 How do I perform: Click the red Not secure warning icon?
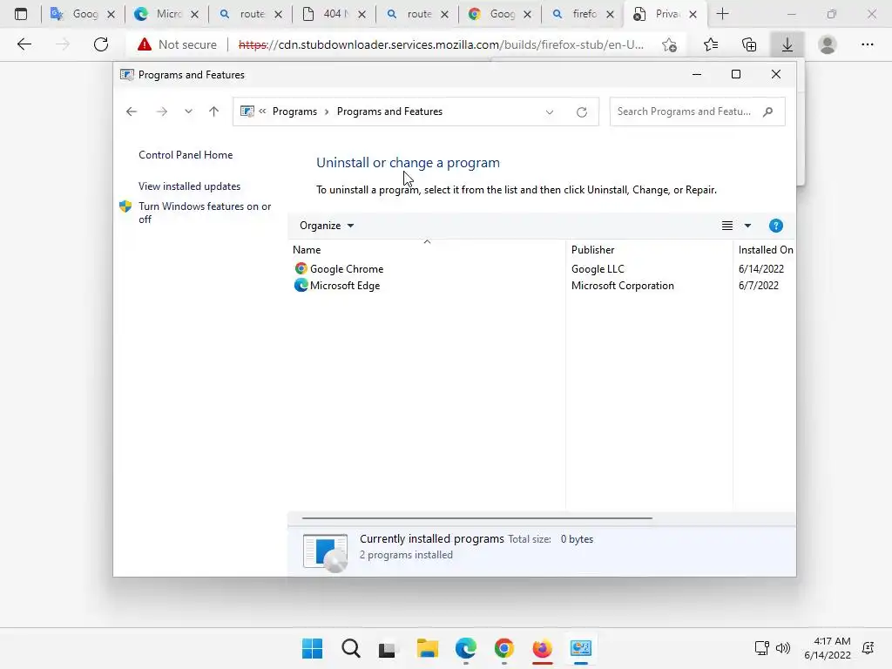pos(145,44)
